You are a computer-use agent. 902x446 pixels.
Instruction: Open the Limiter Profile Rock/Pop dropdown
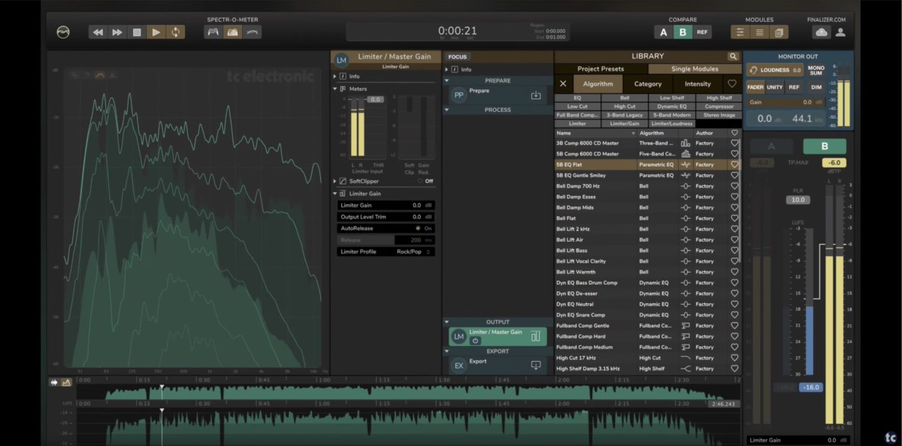[415, 252]
